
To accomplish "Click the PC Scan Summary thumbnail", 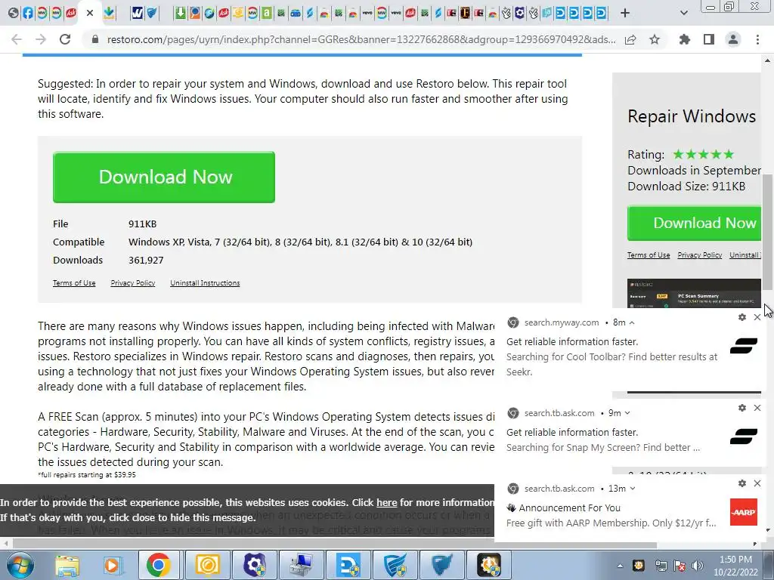I will coord(694,294).
